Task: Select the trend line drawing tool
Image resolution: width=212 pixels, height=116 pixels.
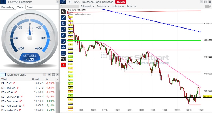Action: click(63, 18)
